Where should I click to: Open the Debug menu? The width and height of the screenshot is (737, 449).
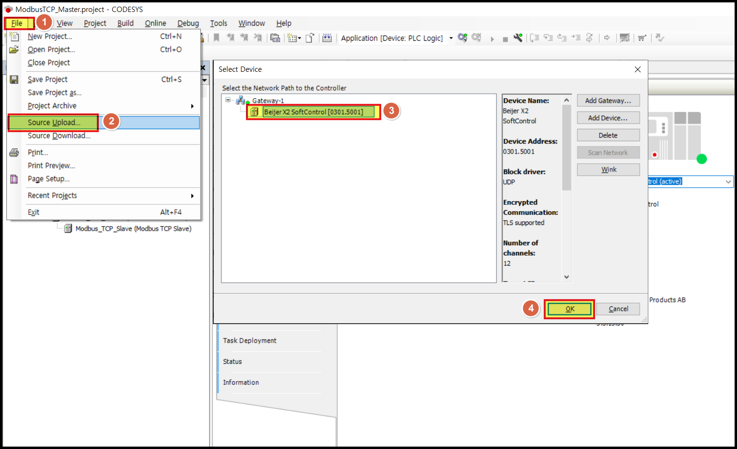point(188,23)
